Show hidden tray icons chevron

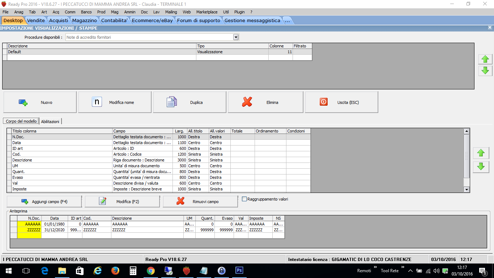point(410,271)
